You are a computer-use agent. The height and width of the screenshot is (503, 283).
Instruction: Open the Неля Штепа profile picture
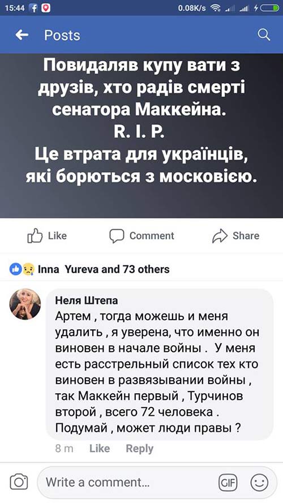[x=25, y=304]
